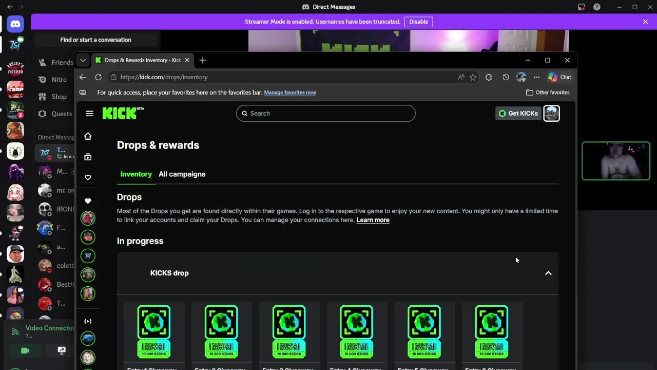The width and height of the screenshot is (657, 370).
Task: Open Manage favorites now link
Action: pyautogui.click(x=290, y=92)
